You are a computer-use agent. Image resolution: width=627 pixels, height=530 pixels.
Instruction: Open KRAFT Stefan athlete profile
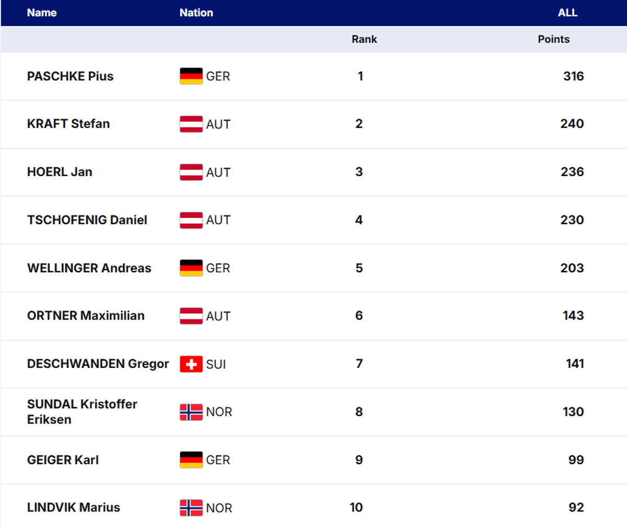pos(68,124)
